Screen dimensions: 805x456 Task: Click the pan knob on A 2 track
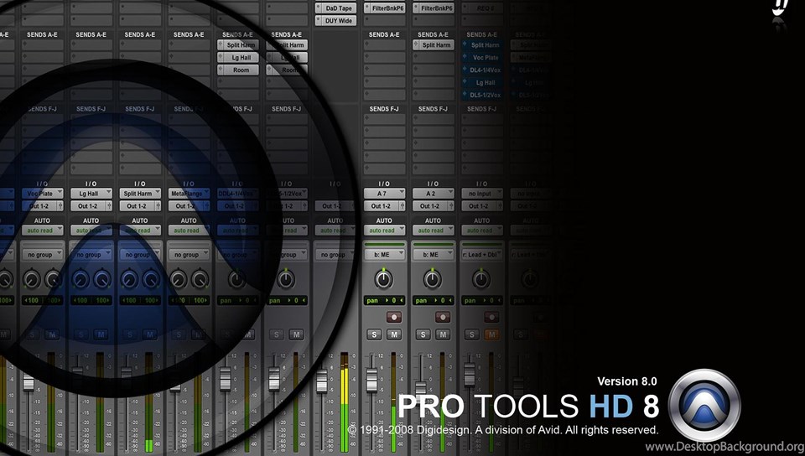pyautogui.click(x=433, y=279)
